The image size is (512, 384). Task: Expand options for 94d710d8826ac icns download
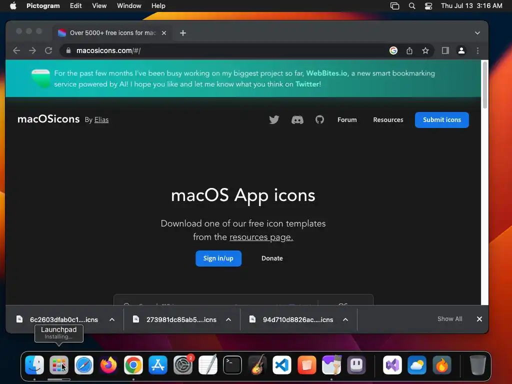pos(345,319)
